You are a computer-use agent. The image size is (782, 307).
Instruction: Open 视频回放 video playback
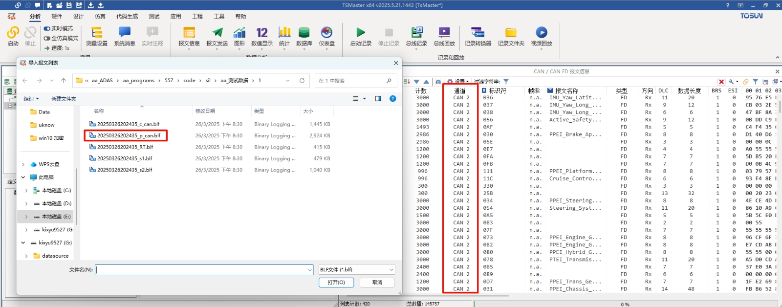tap(541, 36)
